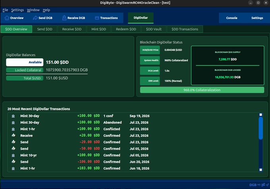270x189 pixels.
Task: Click the Mint 10-yr transaction label
Action: point(29,155)
